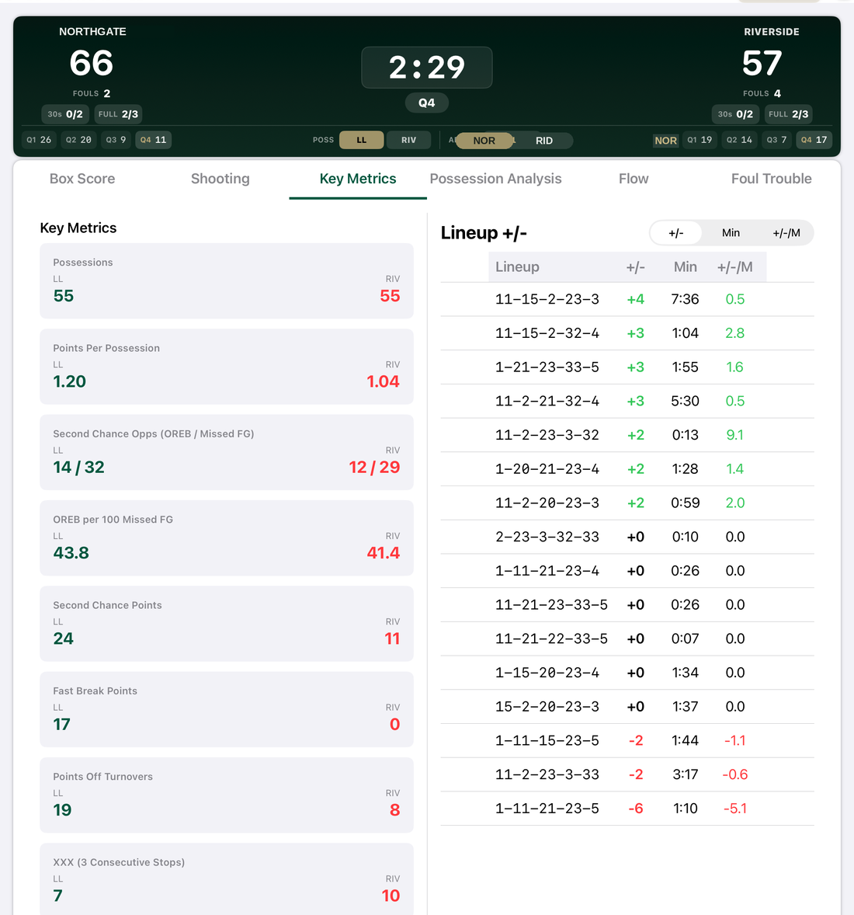854x915 pixels.
Task: Select the RID arrow option
Action: pos(543,141)
